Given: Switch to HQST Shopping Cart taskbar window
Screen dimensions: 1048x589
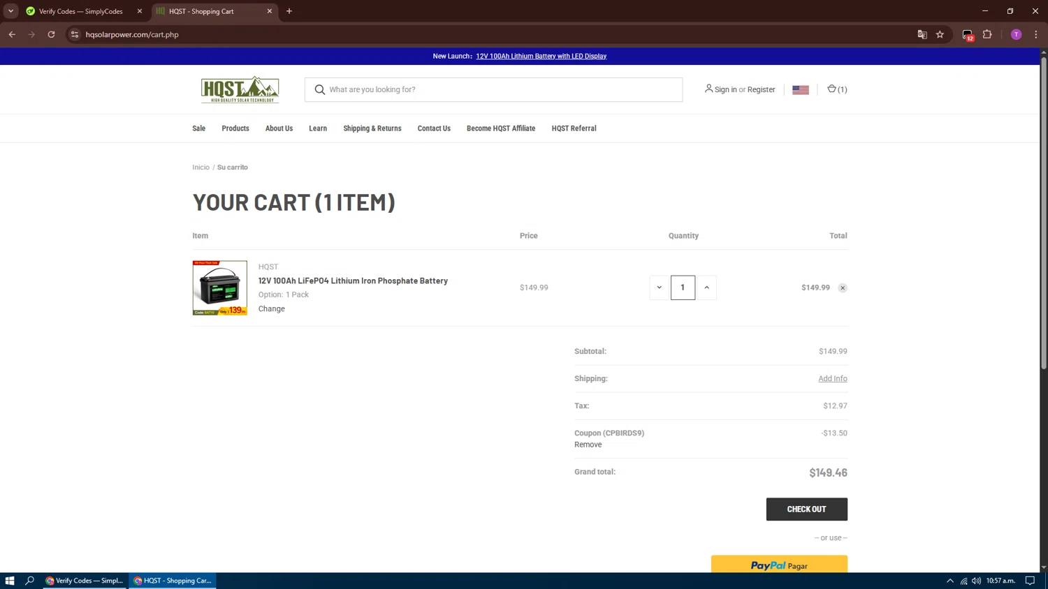Looking at the screenshot, I should [x=173, y=581].
